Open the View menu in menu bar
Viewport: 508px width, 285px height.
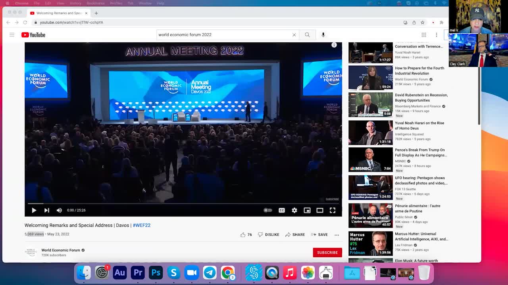click(x=60, y=3)
